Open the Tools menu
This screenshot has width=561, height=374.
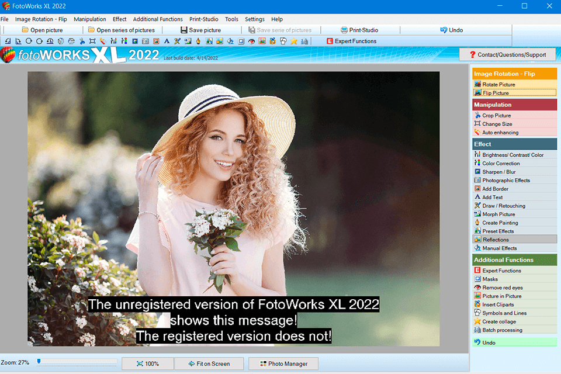[x=231, y=19]
